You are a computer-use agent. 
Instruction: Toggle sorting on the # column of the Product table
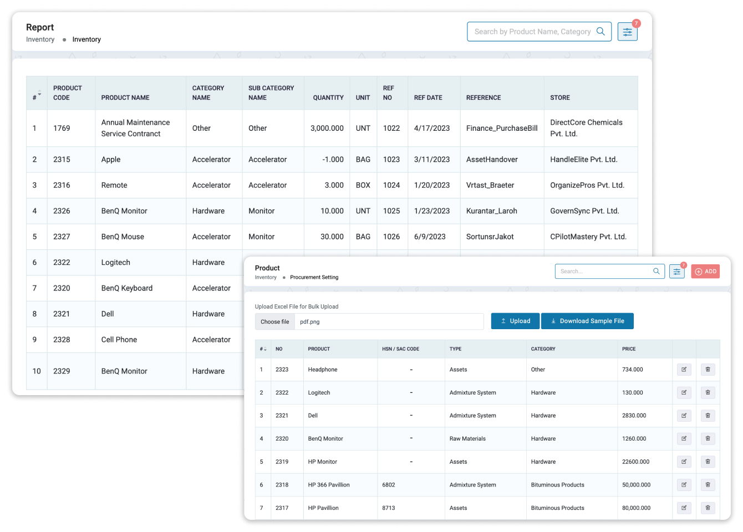(x=262, y=349)
